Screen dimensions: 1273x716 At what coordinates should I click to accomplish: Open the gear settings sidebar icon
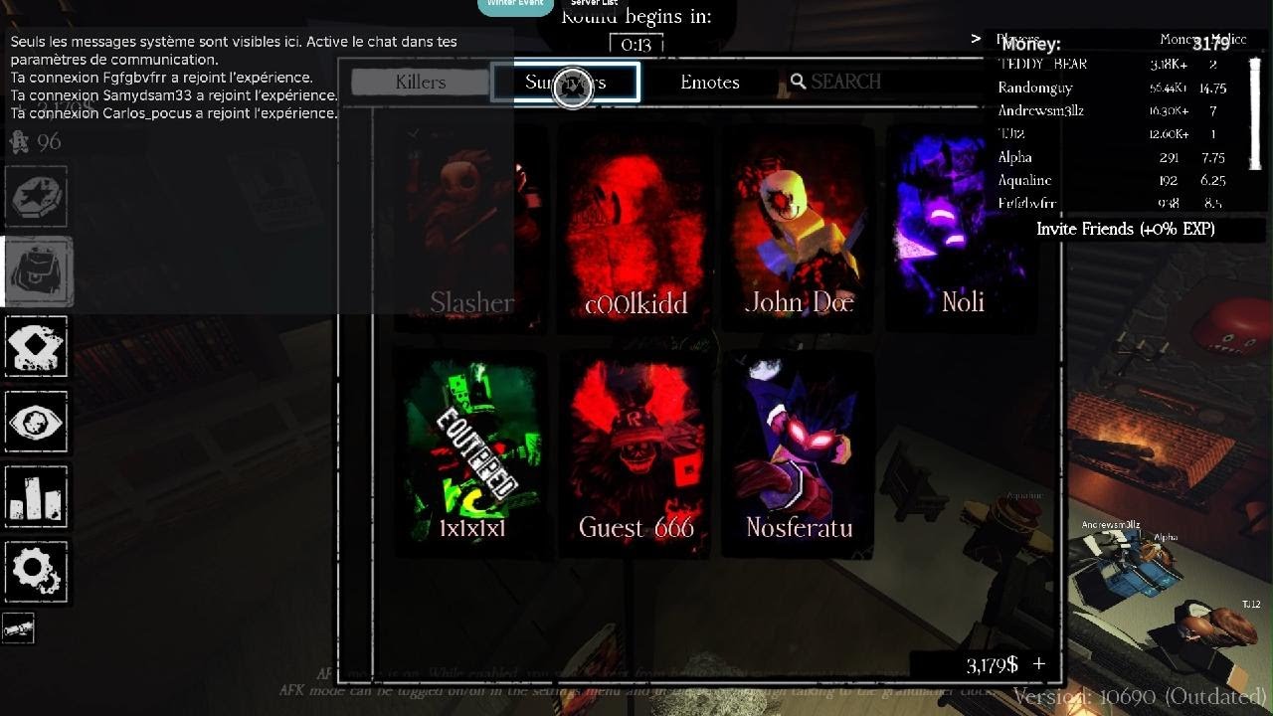click(x=37, y=571)
